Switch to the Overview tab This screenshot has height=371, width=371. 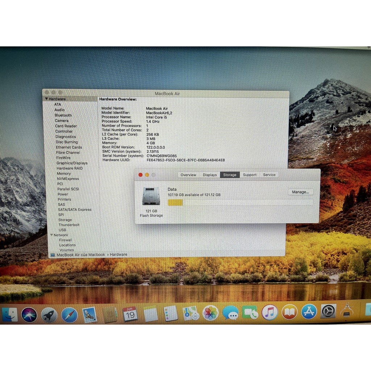pyautogui.click(x=188, y=175)
